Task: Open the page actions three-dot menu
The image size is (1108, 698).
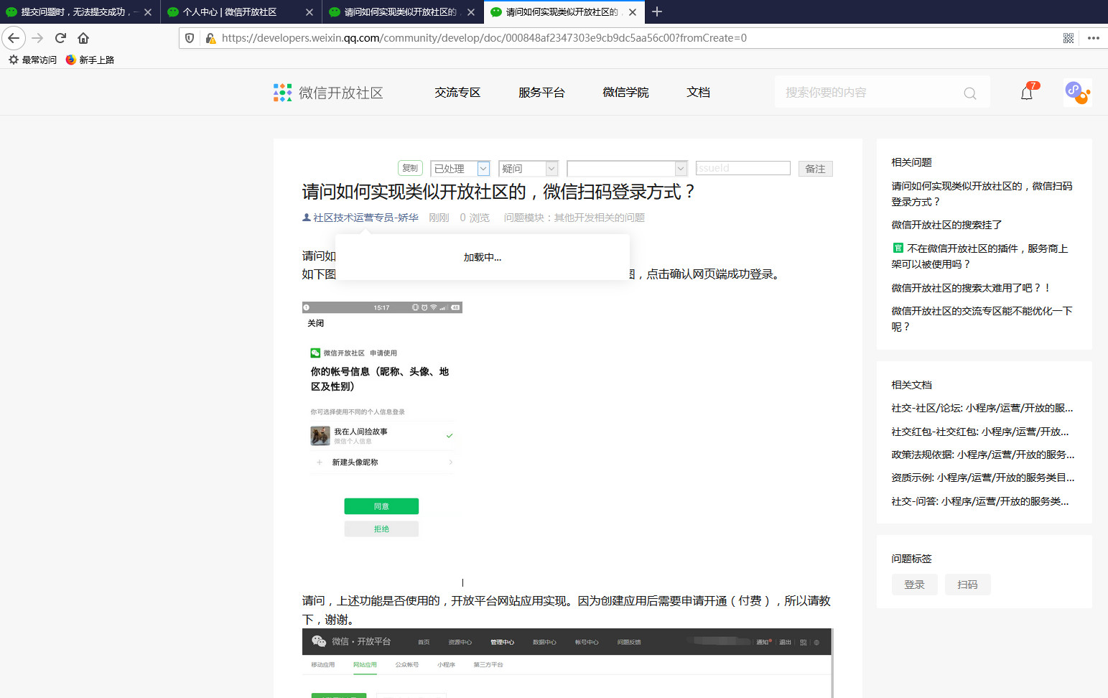Action: pyautogui.click(x=1094, y=38)
